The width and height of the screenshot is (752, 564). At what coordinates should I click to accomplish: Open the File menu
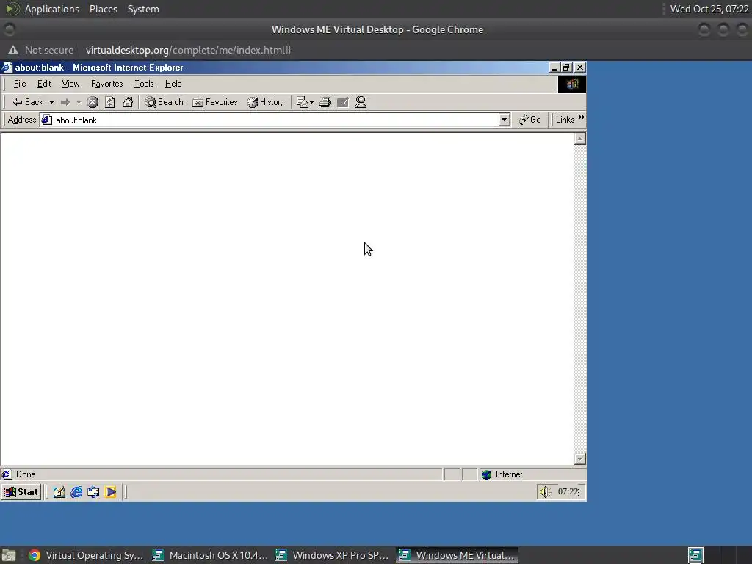tap(20, 84)
